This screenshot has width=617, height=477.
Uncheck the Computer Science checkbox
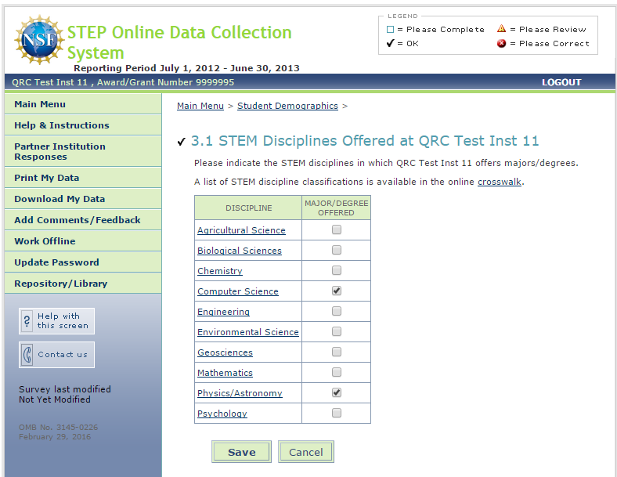point(337,291)
